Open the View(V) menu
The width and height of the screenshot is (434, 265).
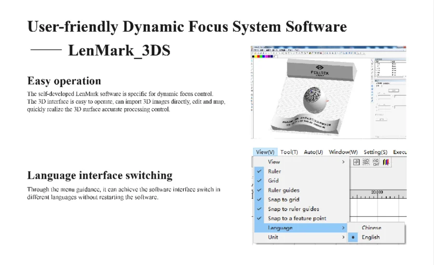click(265, 152)
